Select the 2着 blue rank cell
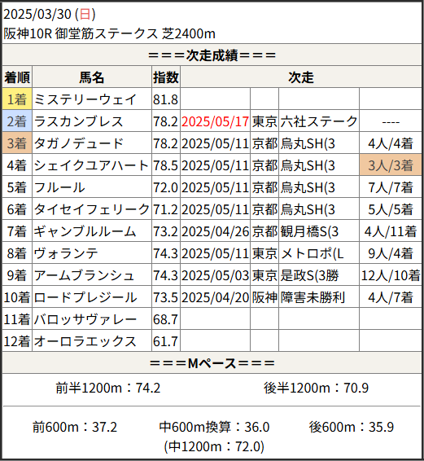 coord(17,121)
